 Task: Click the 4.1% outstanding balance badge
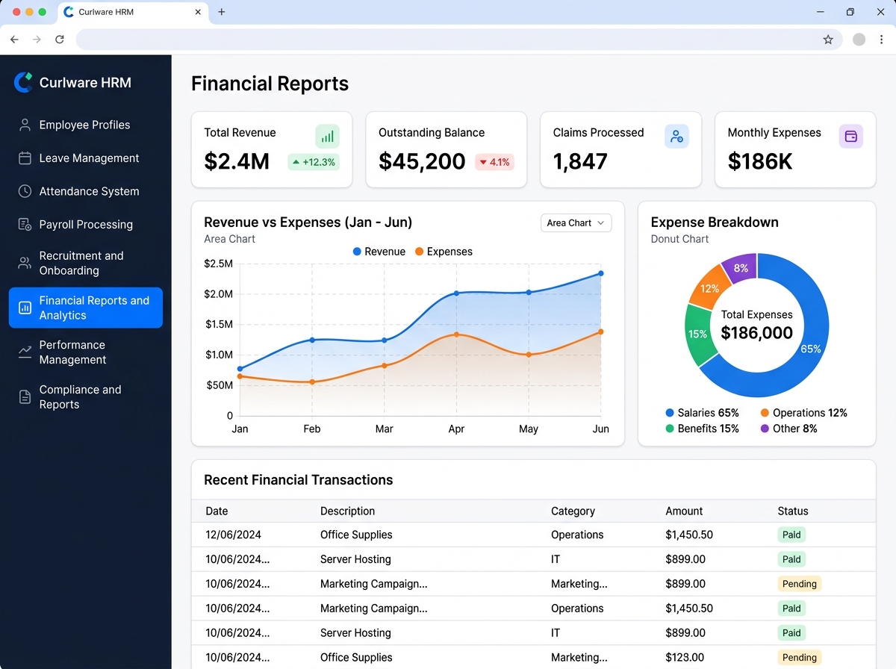coord(494,162)
